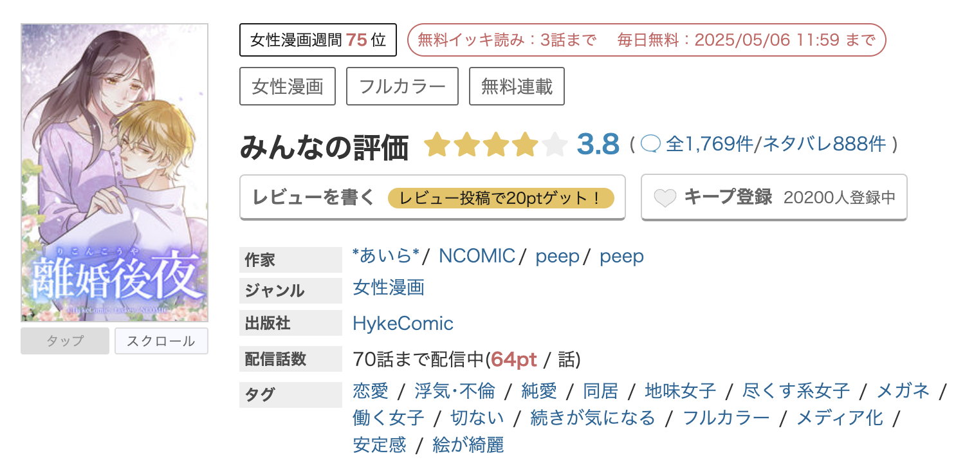Click the speech bubble icon beside review count
This screenshot has width=974, height=476.
tap(651, 145)
